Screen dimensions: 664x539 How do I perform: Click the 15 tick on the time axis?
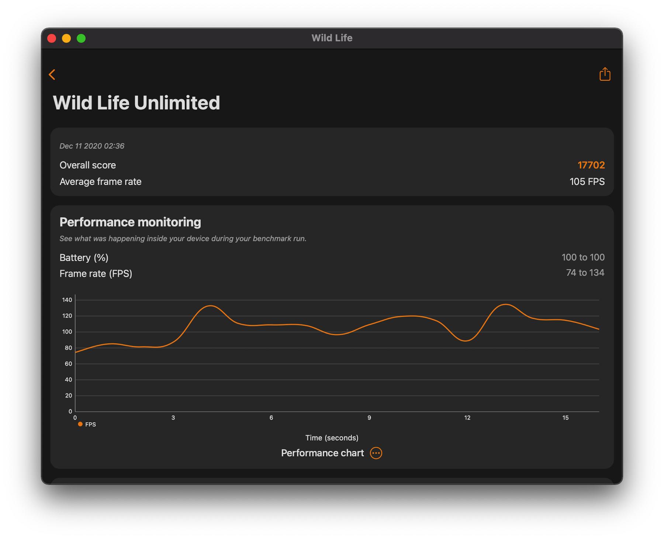pos(566,418)
